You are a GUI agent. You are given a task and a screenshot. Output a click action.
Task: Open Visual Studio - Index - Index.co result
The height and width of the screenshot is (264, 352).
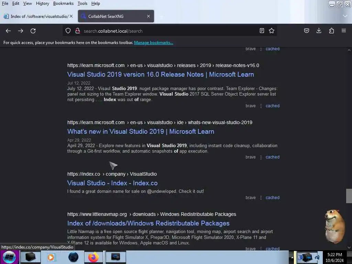[x=112, y=183]
